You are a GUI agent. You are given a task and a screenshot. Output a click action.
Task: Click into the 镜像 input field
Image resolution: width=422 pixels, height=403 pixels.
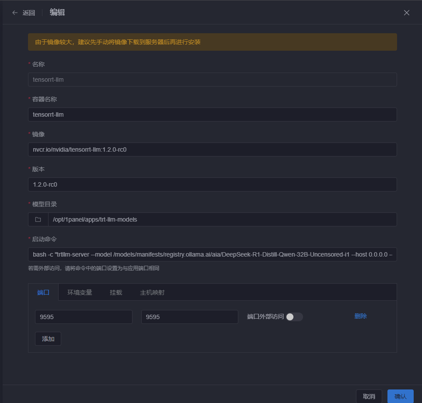coord(212,149)
